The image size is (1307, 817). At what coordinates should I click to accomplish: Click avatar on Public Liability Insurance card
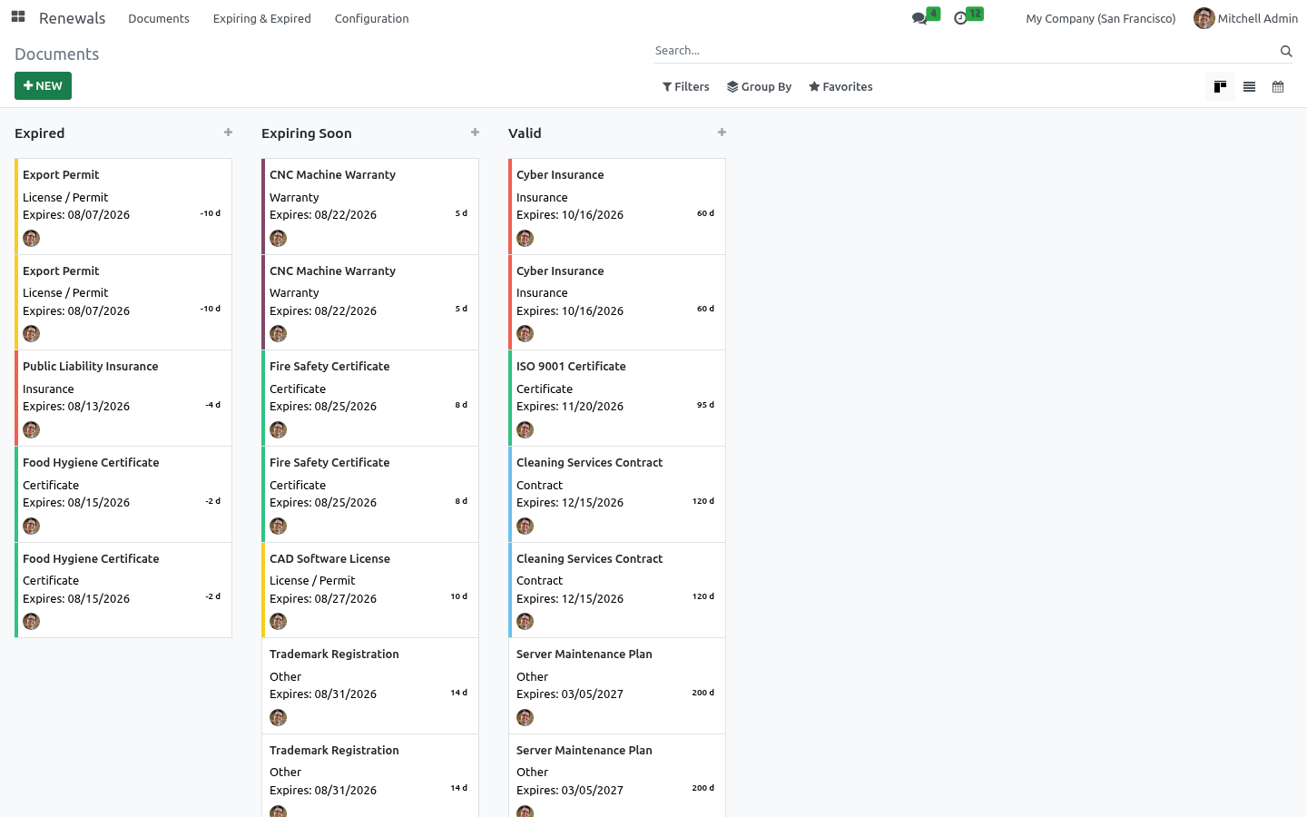32,429
